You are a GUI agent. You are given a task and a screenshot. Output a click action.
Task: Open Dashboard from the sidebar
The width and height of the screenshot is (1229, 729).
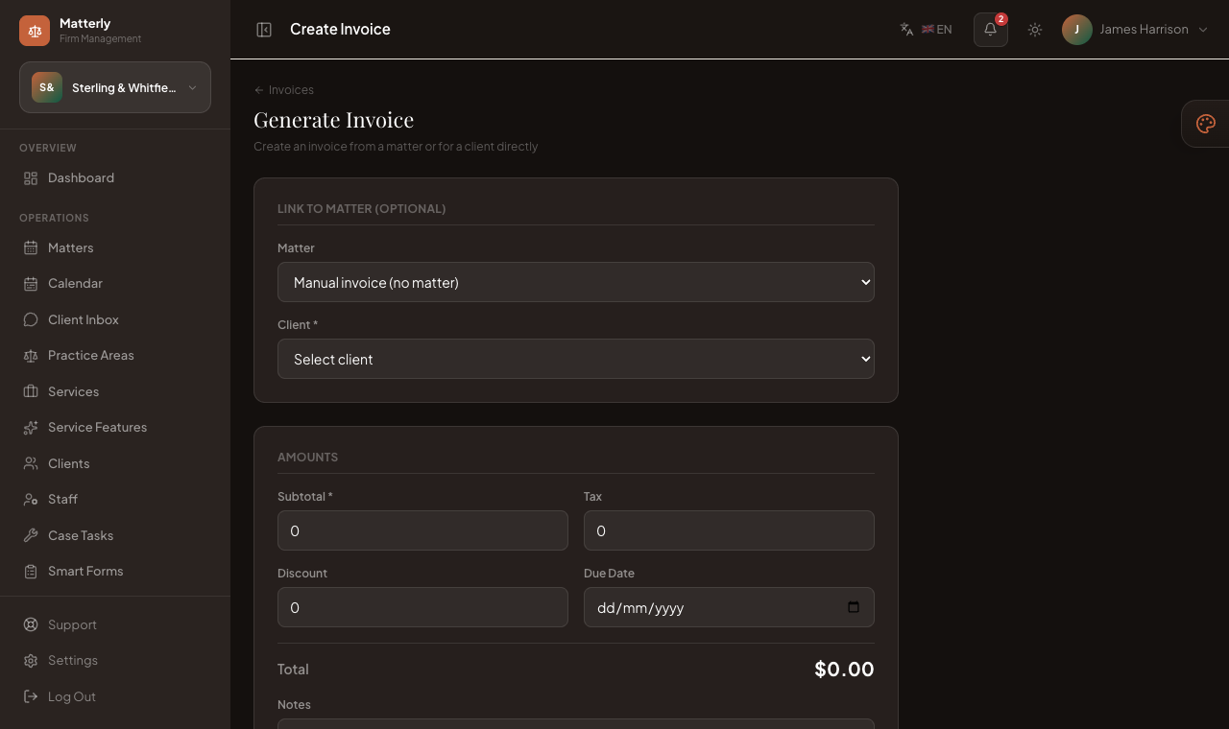click(115, 178)
